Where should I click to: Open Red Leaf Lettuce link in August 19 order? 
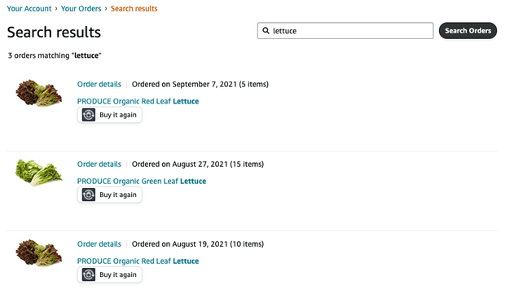coord(138,261)
